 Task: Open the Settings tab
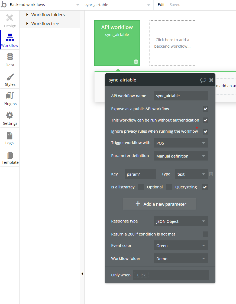click(x=10, y=118)
